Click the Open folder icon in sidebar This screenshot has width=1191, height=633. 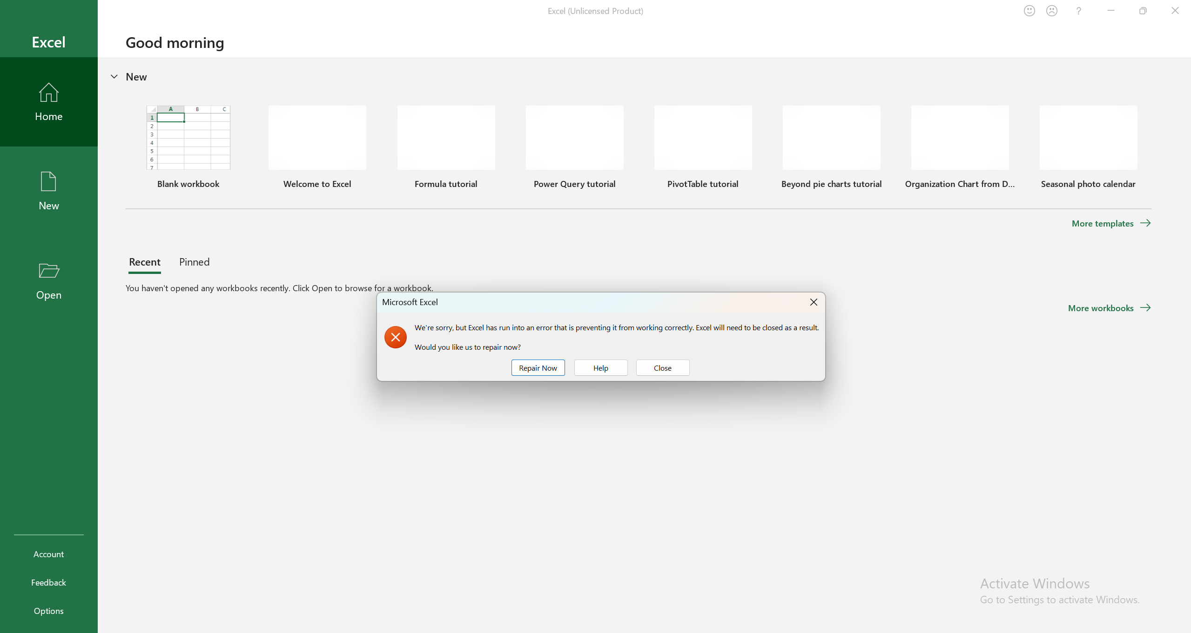click(x=48, y=270)
